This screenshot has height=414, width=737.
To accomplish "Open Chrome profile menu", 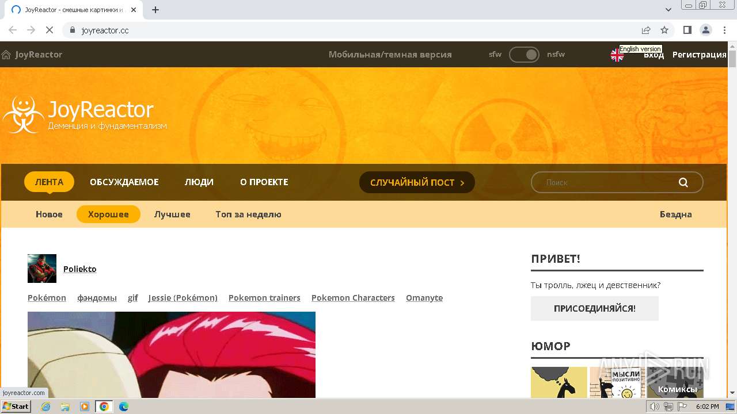I will [x=705, y=30].
